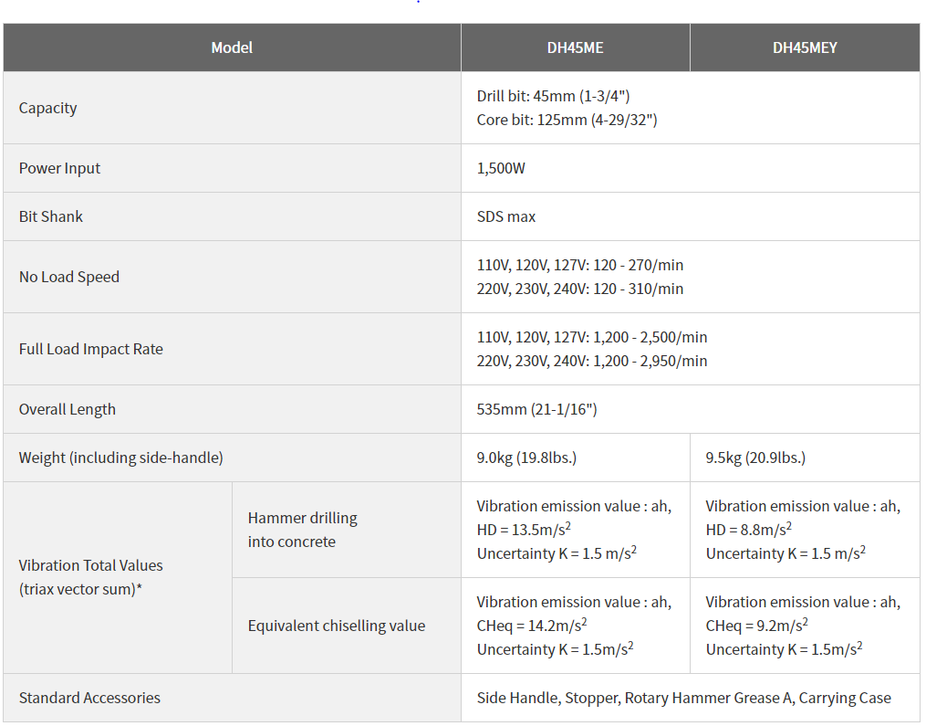Select the Power Input row label
926x726 pixels.
pos(60,168)
